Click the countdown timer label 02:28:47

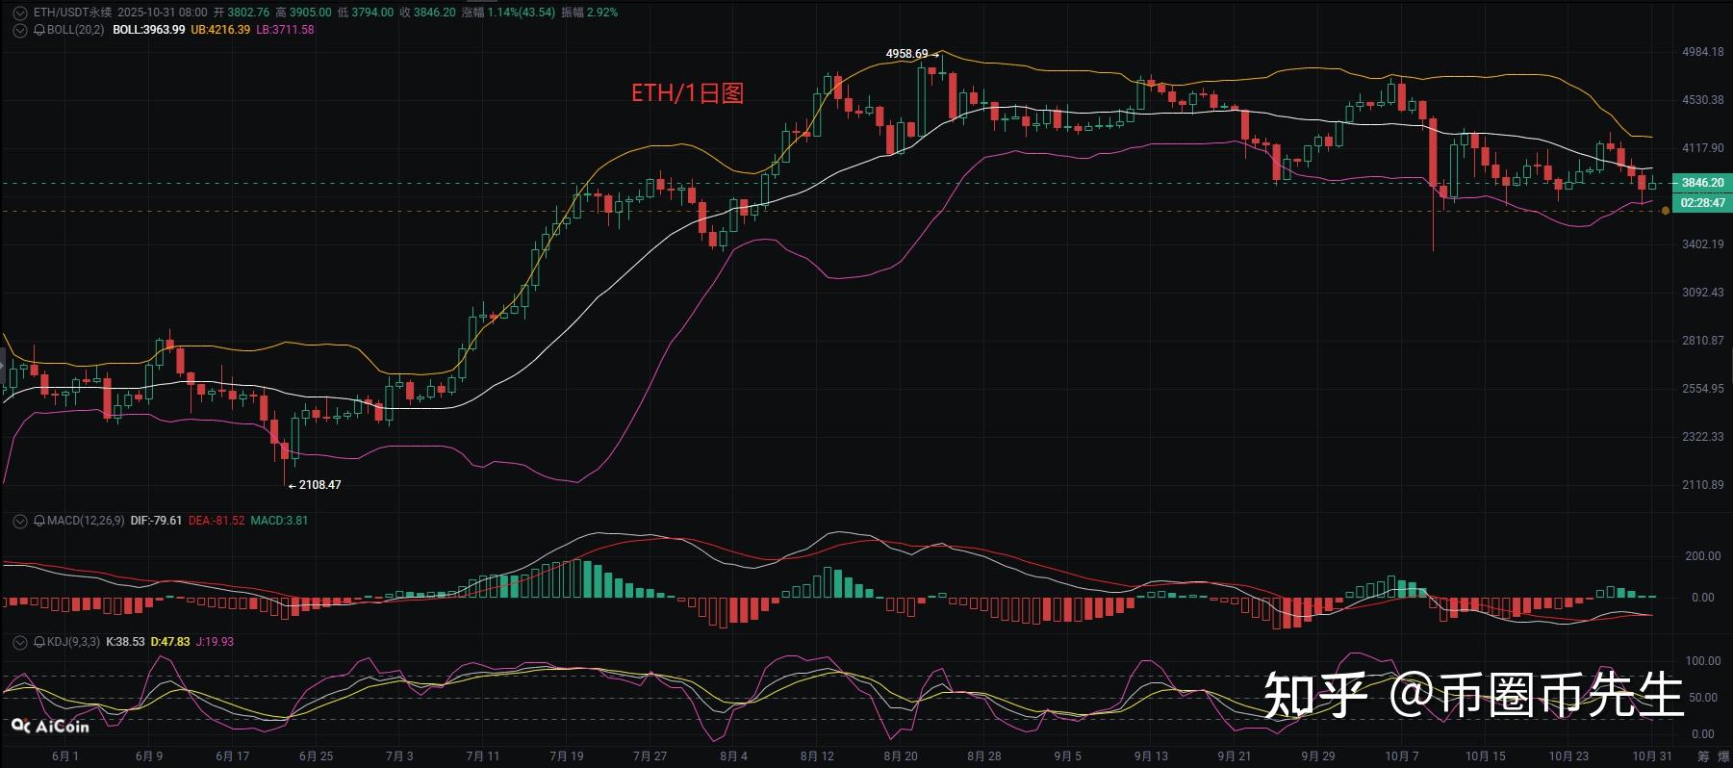1702,203
